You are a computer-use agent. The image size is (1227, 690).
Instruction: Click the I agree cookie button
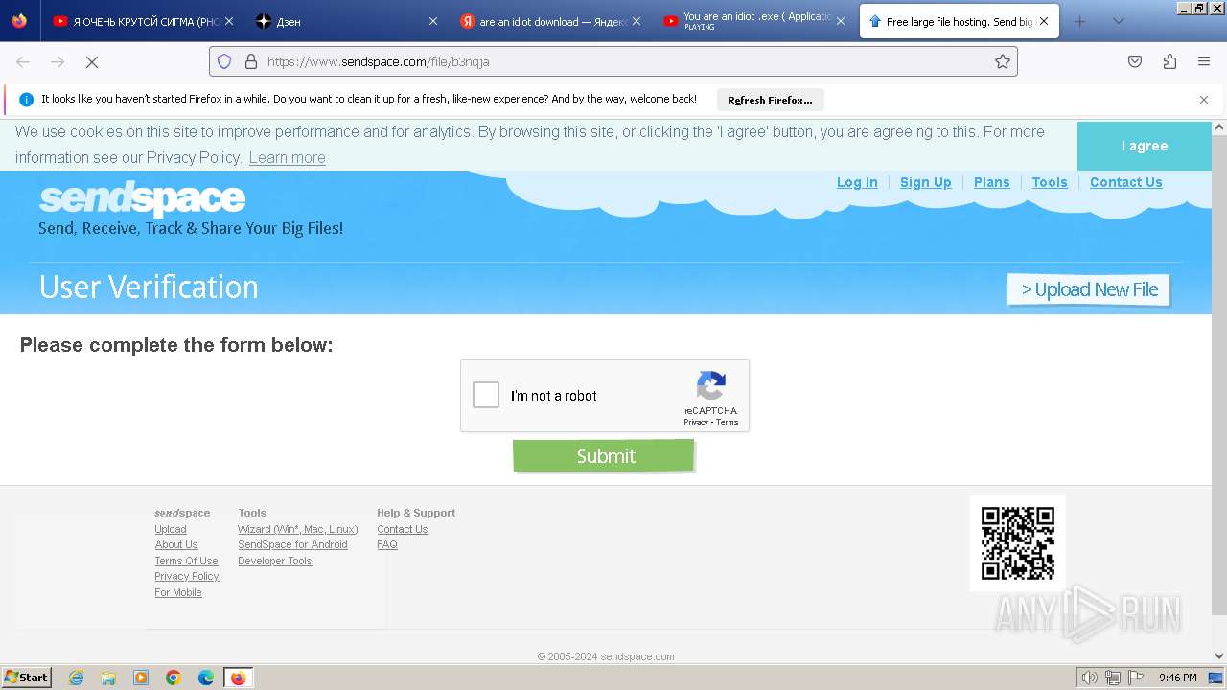pos(1145,146)
